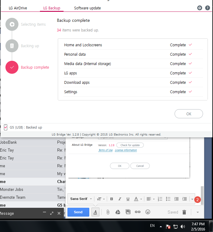Select Download apps row
213x232 pixels.
133,82
